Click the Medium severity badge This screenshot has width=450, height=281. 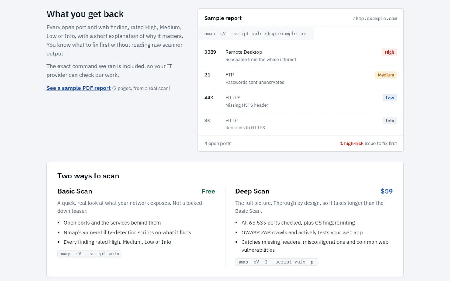386,75
